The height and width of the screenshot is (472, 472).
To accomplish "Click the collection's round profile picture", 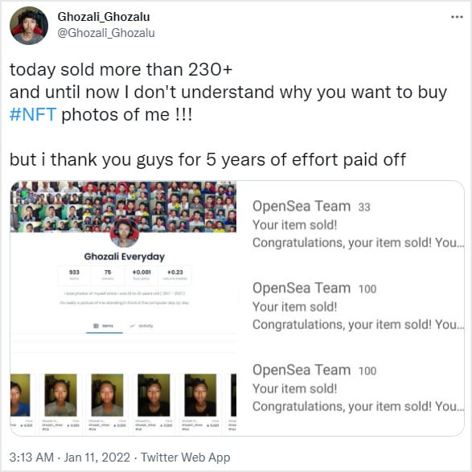I will (x=124, y=232).
